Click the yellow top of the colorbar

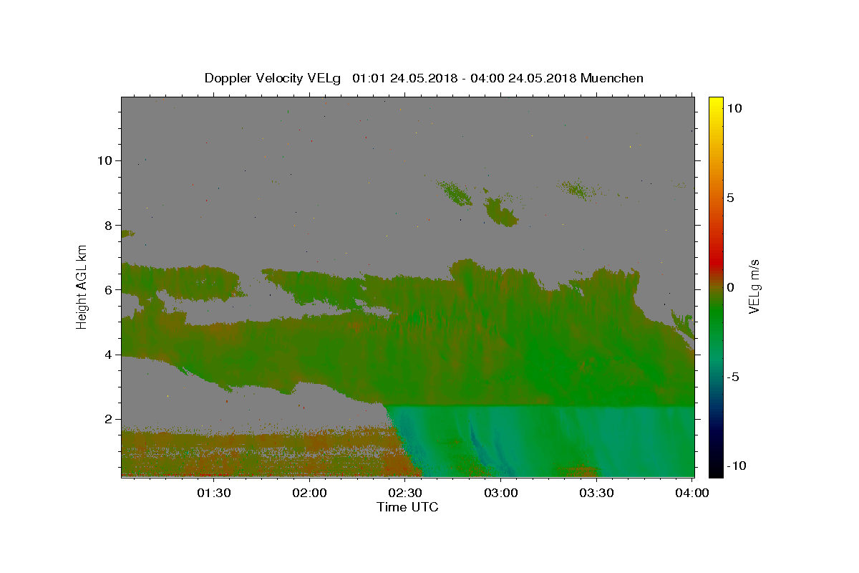pos(715,102)
